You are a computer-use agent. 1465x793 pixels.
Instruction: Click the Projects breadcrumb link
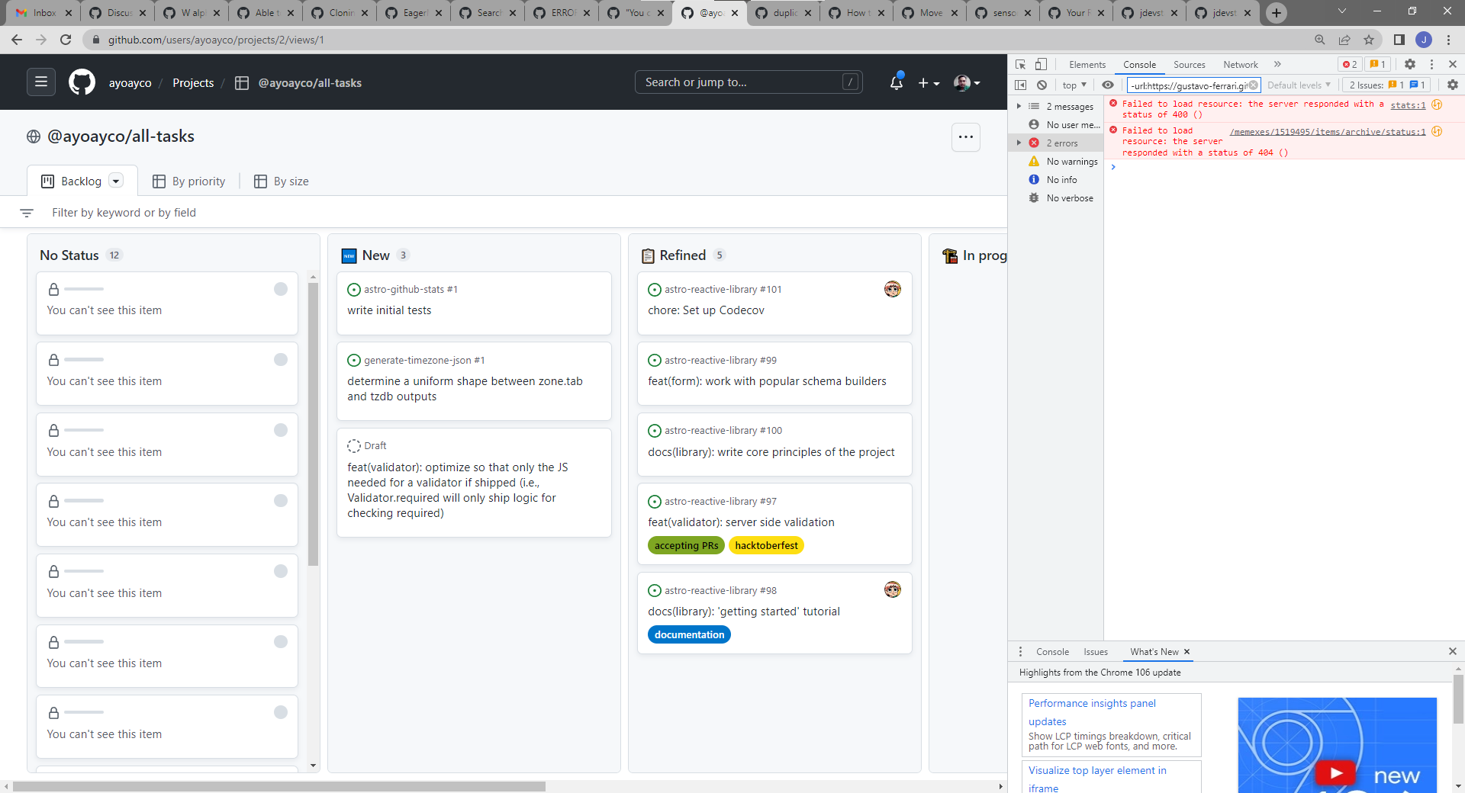tap(193, 83)
